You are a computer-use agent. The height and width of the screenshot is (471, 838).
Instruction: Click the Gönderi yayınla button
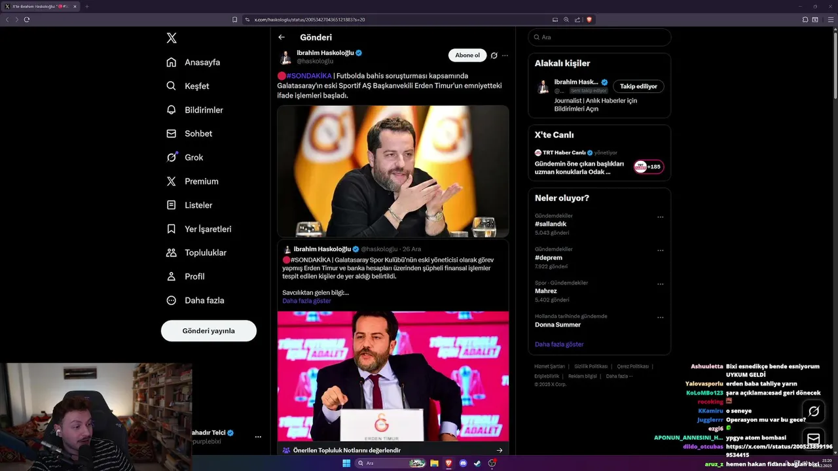[x=209, y=330]
